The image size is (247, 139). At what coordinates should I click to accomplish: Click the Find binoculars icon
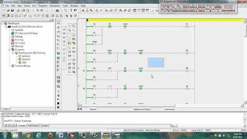click(x=57, y=10)
